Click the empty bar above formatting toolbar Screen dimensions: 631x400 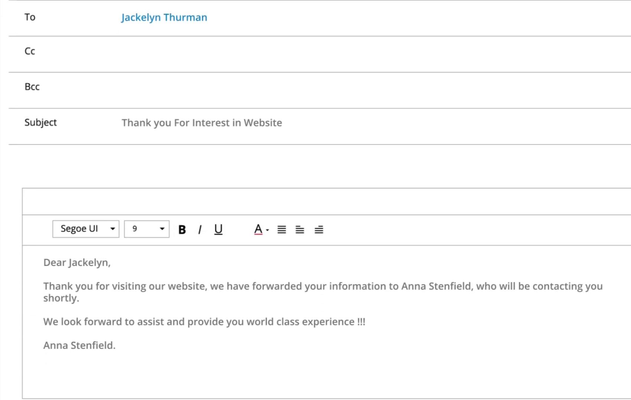(327, 201)
